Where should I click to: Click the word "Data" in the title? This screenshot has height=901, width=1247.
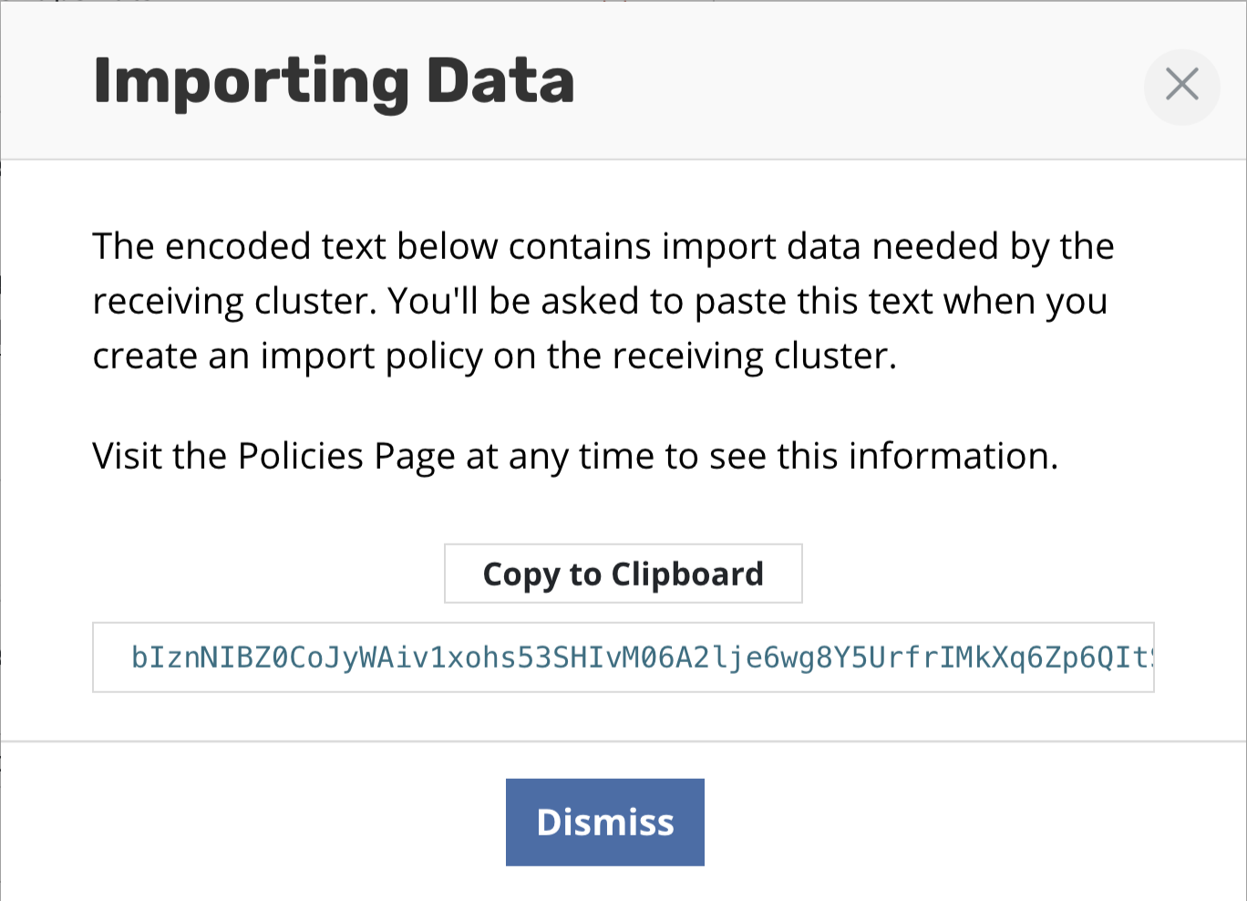(500, 83)
